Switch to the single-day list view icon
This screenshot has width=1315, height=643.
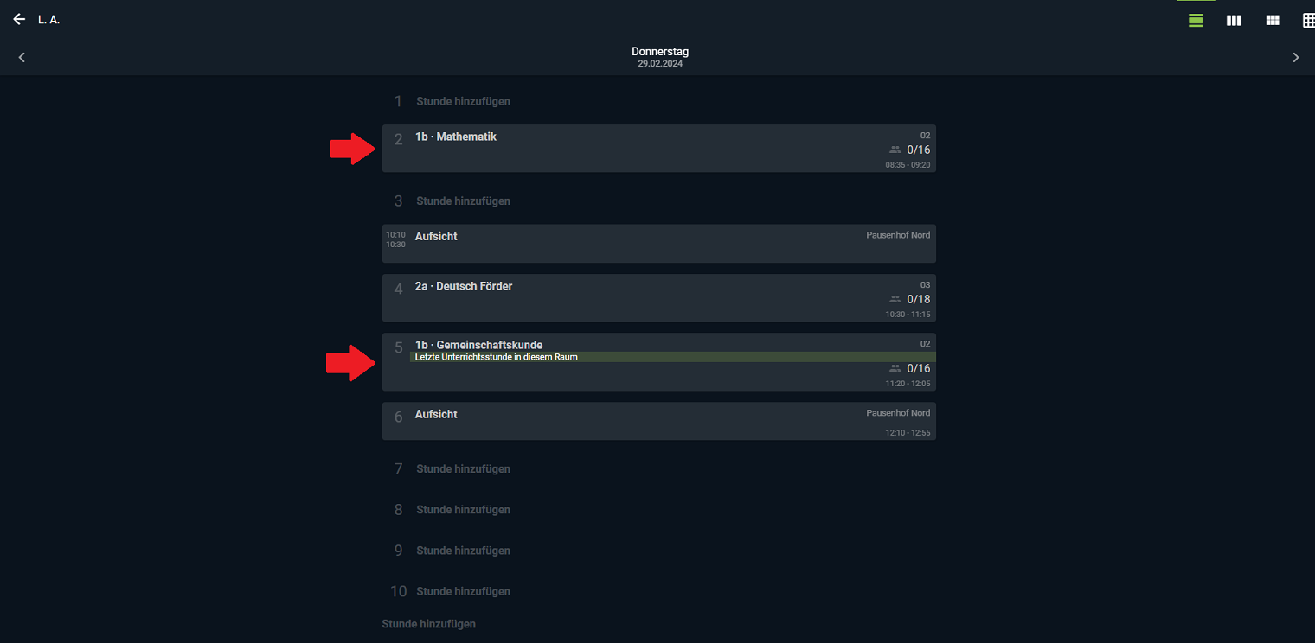click(1196, 20)
